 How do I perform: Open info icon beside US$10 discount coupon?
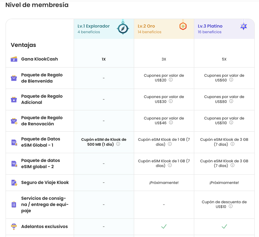[231, 206]
